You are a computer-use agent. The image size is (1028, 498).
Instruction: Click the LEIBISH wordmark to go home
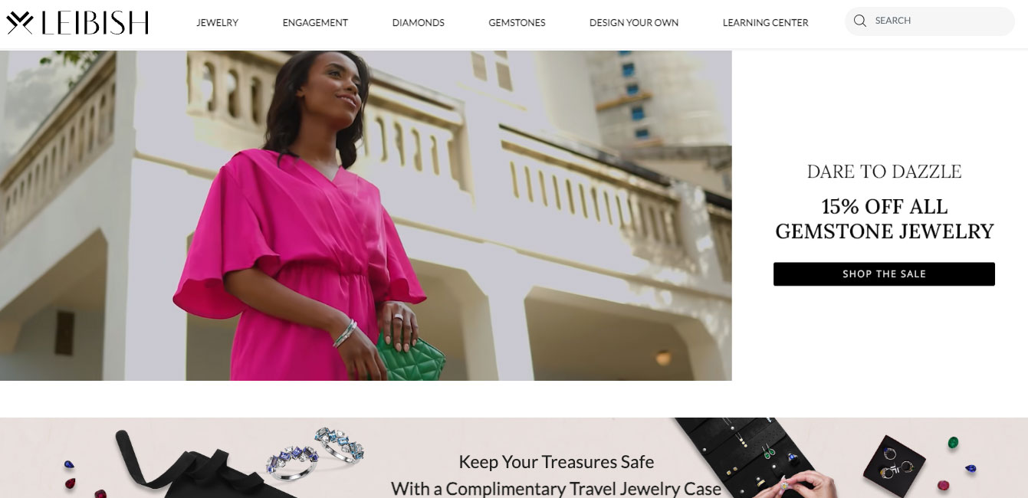[95, 23]
